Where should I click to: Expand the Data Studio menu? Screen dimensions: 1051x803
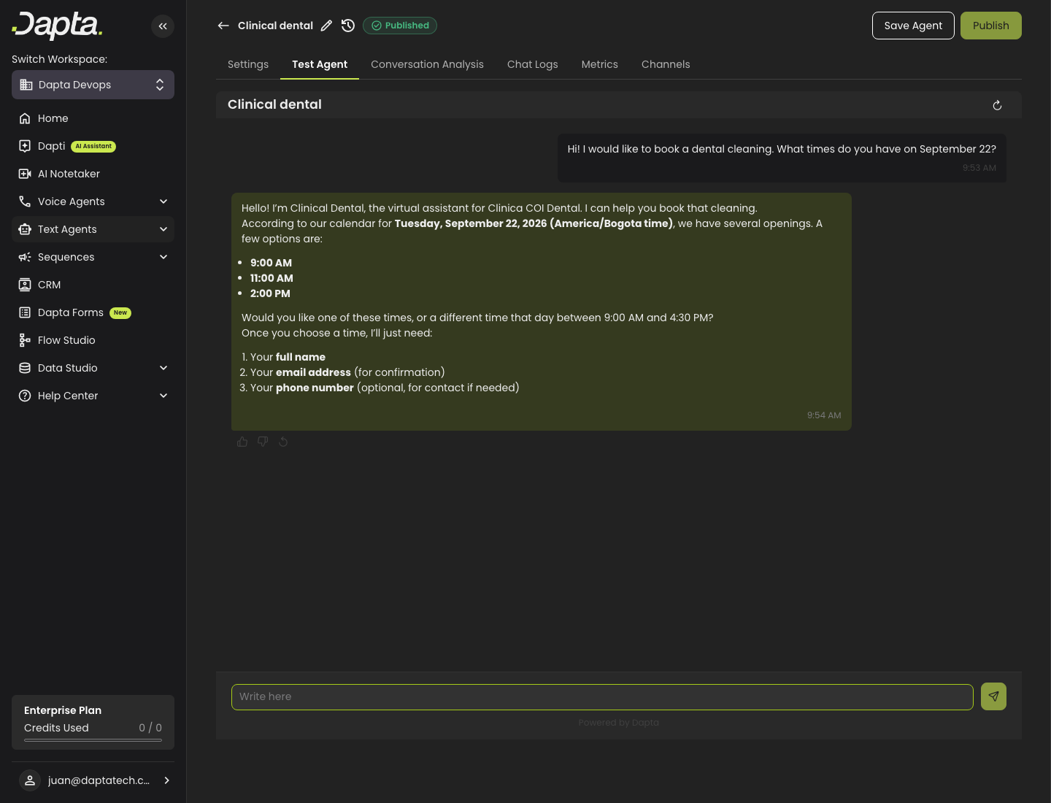point(93,368)
